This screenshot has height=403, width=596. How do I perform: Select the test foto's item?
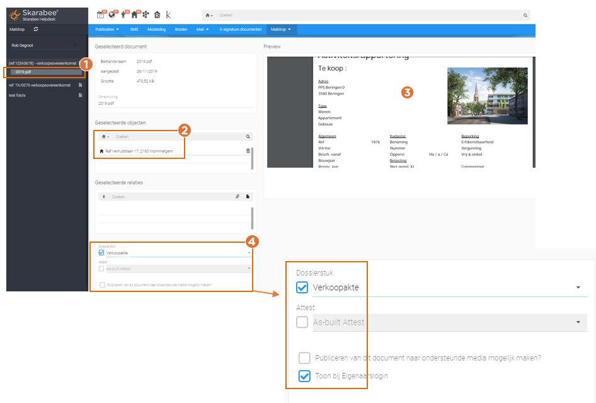coord(17,95)
